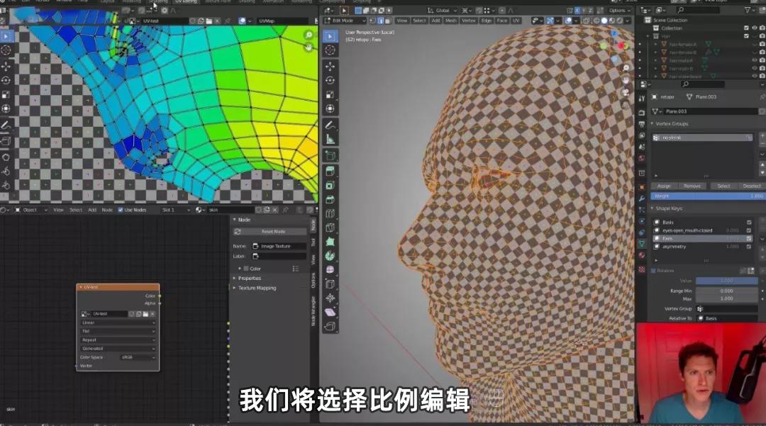This screenshot has width=766, height=426.
Task: Open the filter funnel icon in the Outliner
Action: [x=748, y=9]
